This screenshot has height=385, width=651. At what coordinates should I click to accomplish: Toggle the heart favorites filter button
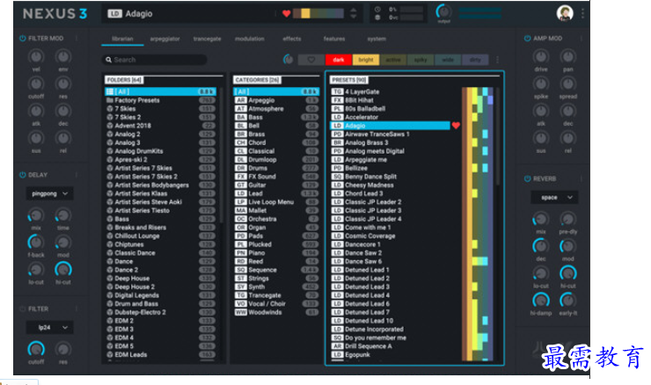pos(311,60)
